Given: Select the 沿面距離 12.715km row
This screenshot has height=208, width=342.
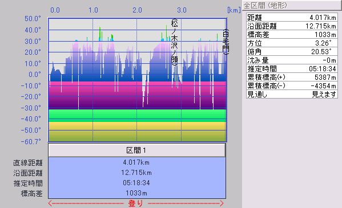Looking at the screenshot, I should coord(292,26).
